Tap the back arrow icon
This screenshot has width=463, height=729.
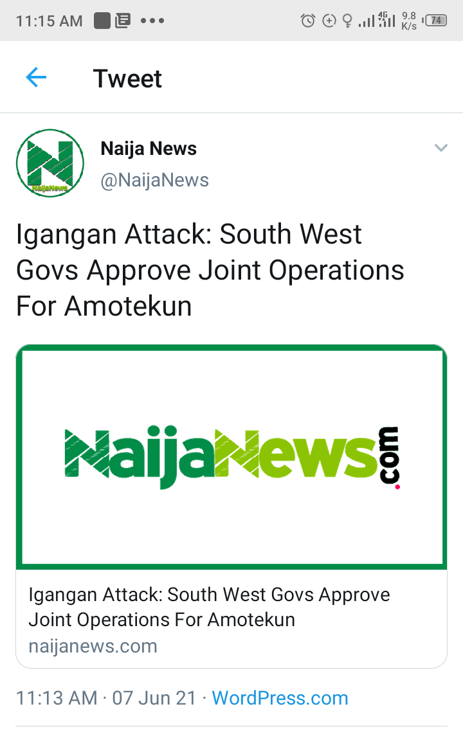click(36, 77)
